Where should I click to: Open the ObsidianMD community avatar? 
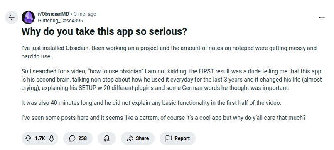(x=28, y=17)
